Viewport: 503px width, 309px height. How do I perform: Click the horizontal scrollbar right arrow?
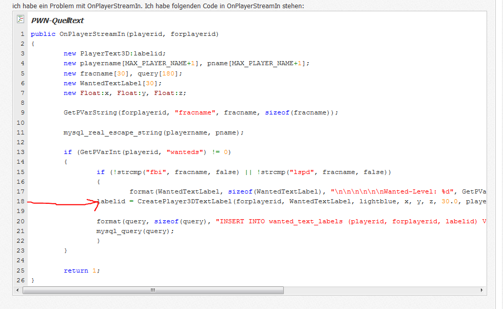(x=482, y=290)
